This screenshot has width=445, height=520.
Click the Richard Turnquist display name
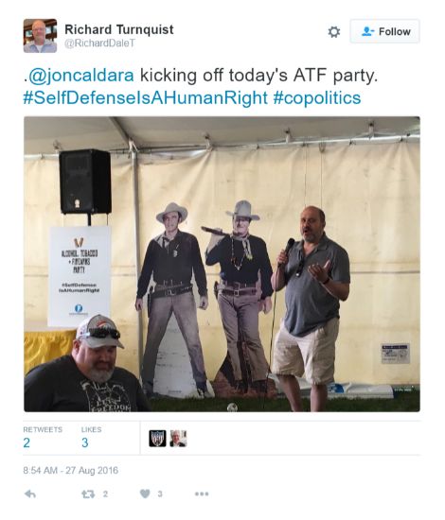[119, 29]
